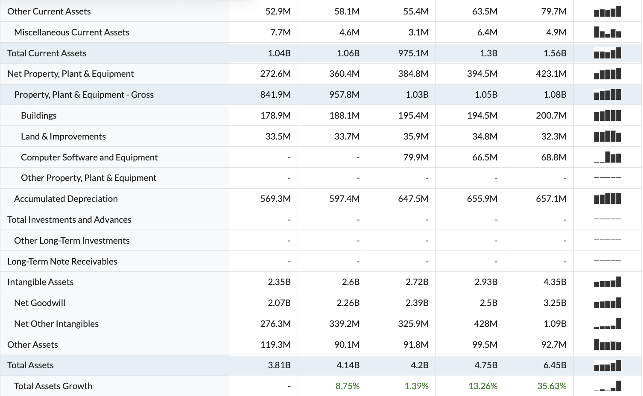This screenshot has width=643, height=396.
Task: Click the 339.2M Net Other Intangibles value
Action: pyautogui.click(x=345, y=324)
